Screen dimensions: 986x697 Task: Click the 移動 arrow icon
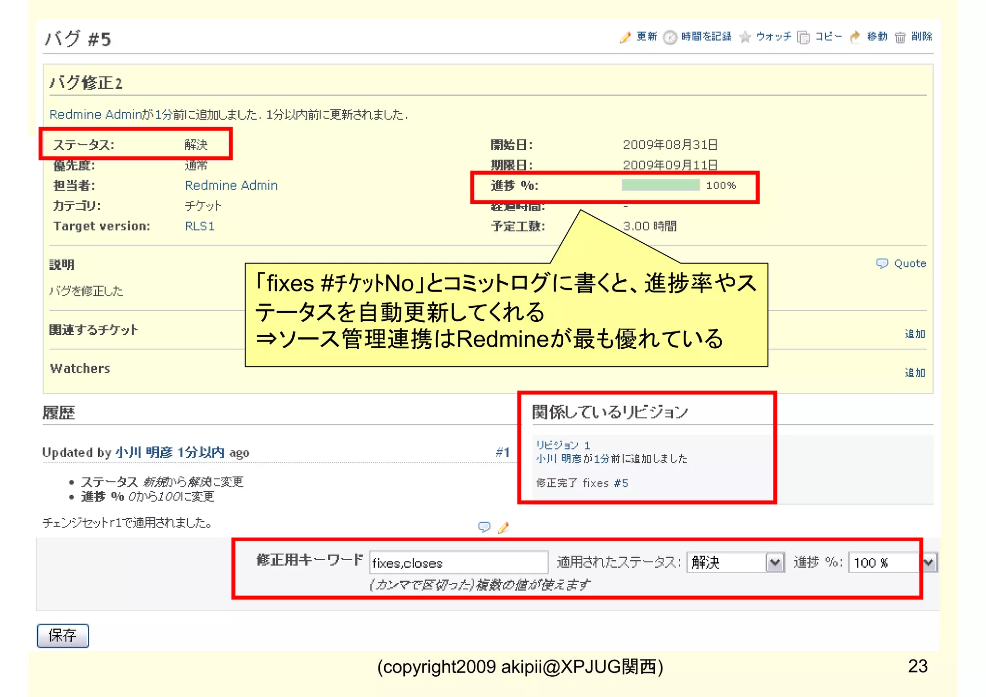tap(855, 37)
